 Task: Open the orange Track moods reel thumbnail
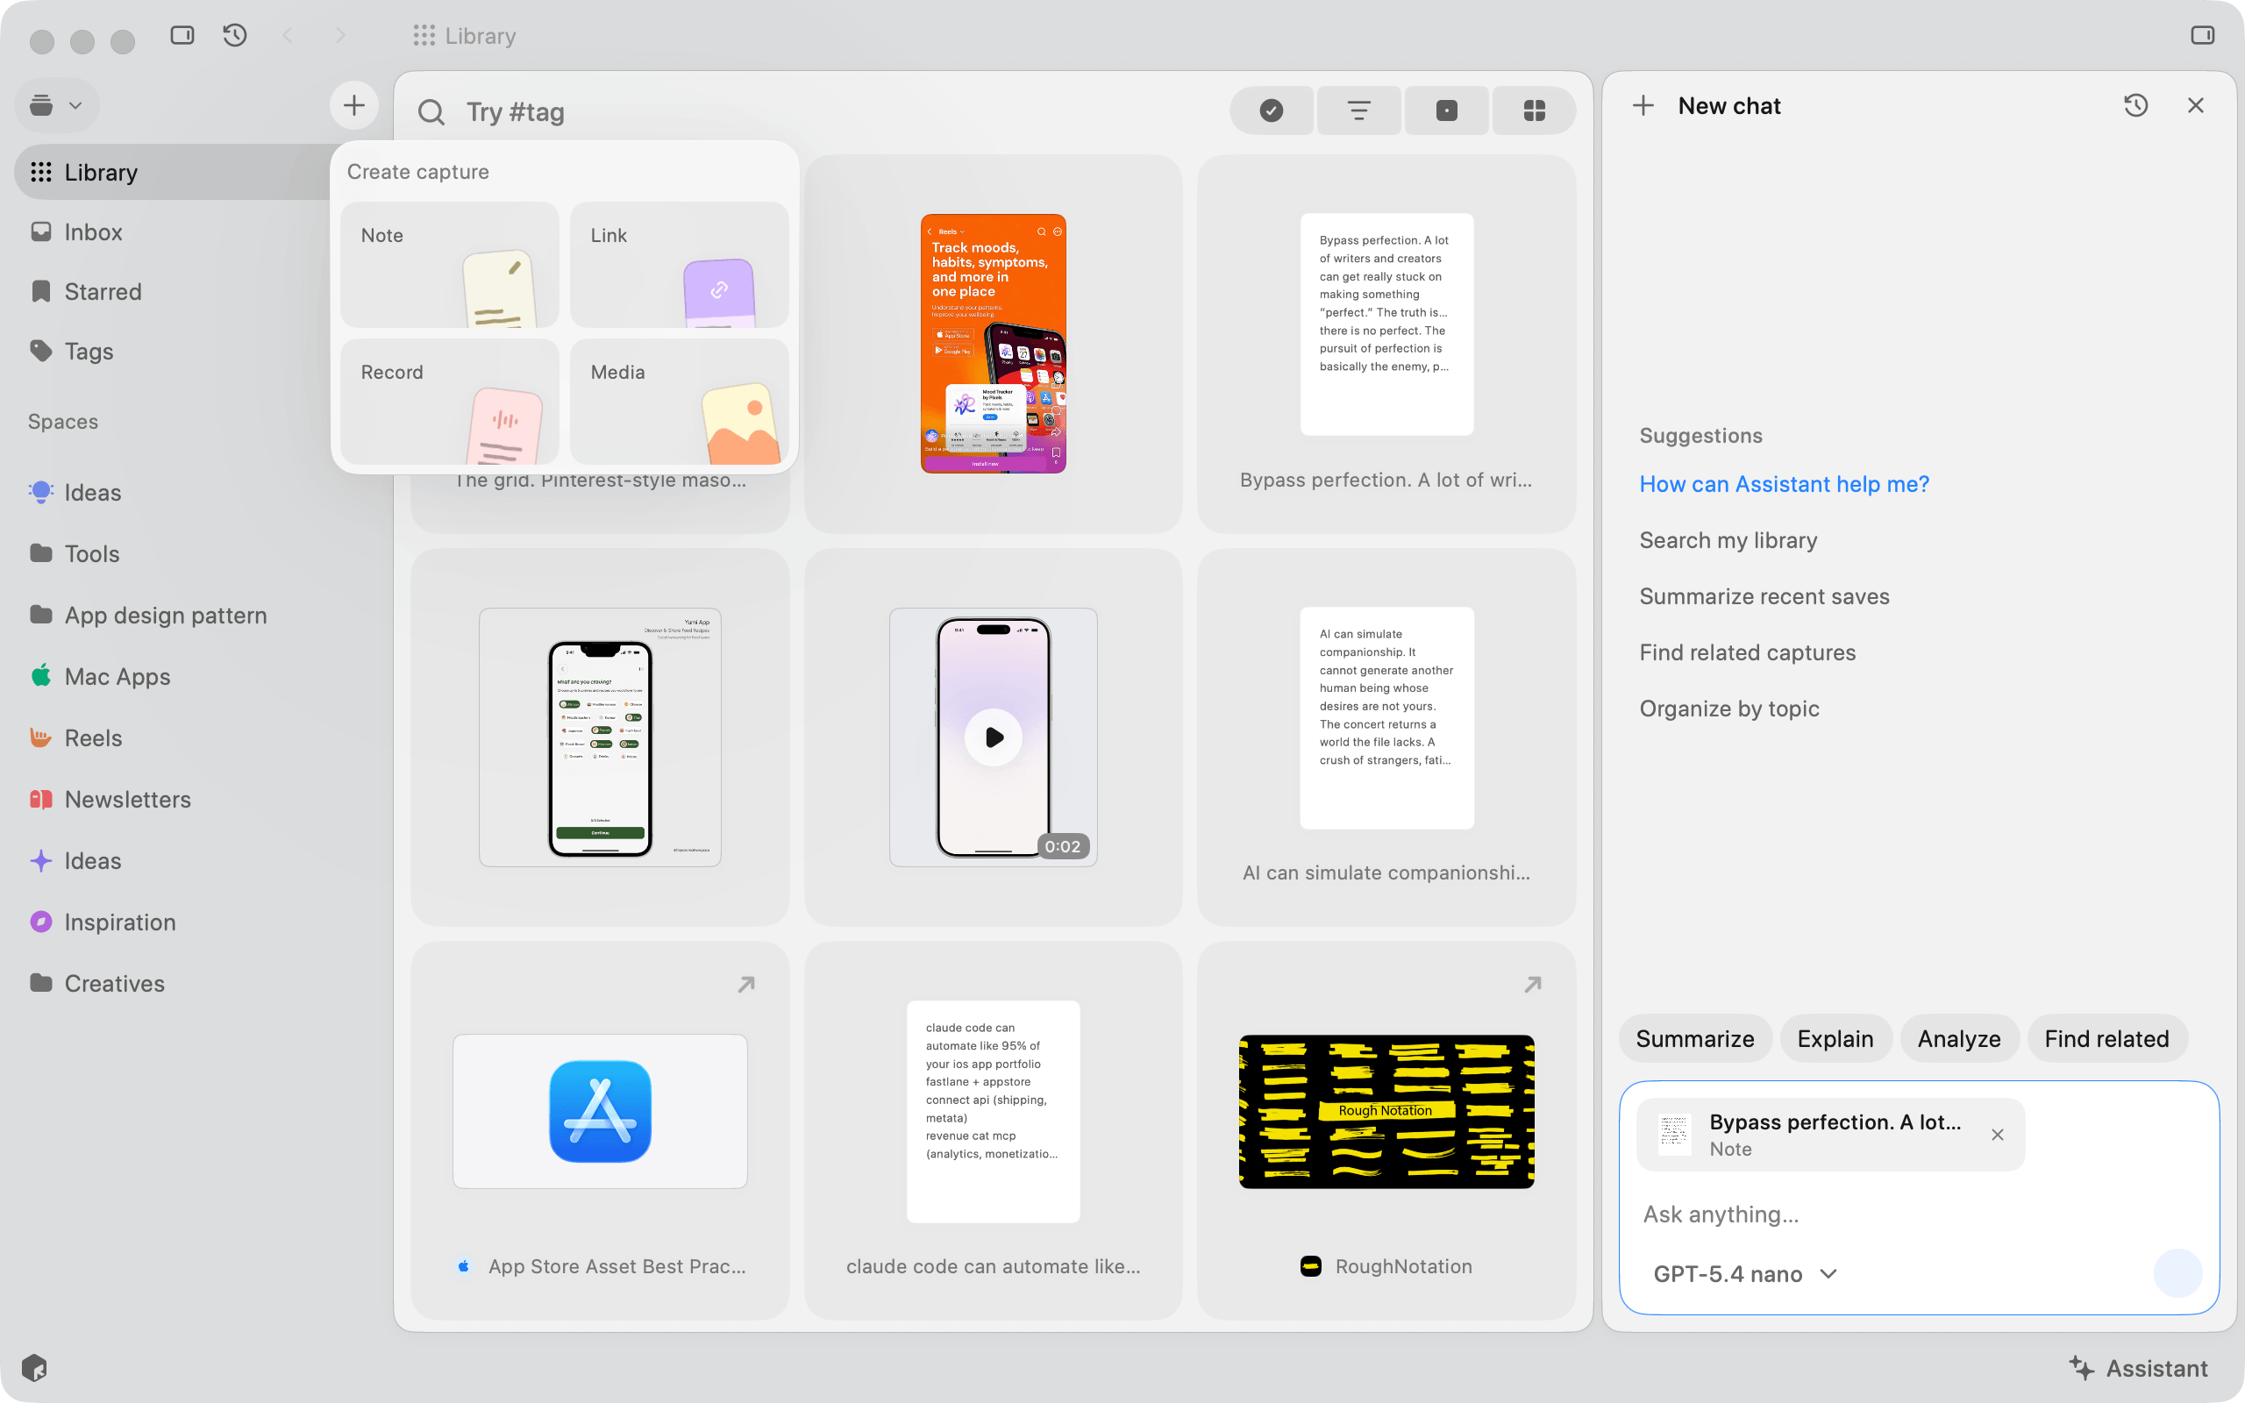(x=993, y=344)
